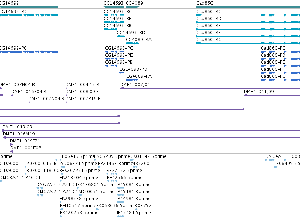The height and width of the screenshot is (218, 300).
Task: Select EST EK213204.5prime
Action: (61, 181)
